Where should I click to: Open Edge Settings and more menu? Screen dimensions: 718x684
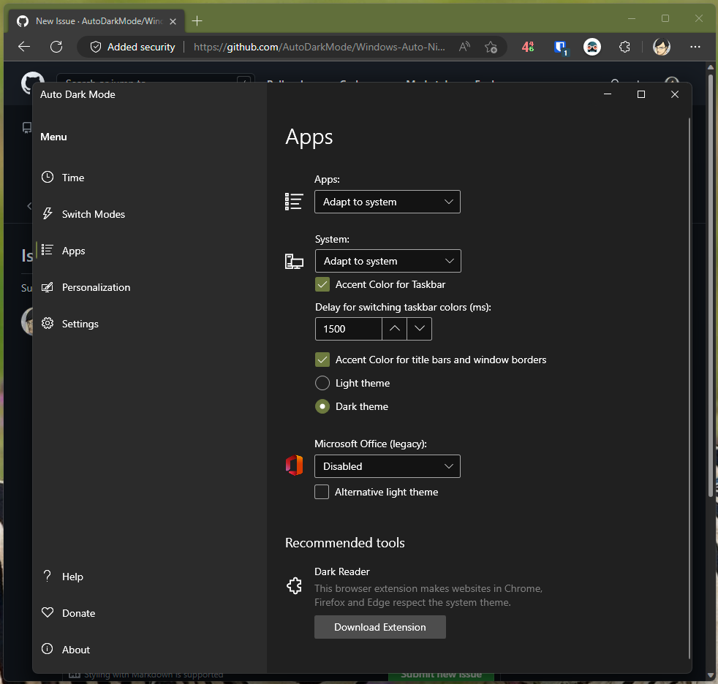(x=695, y=47)
